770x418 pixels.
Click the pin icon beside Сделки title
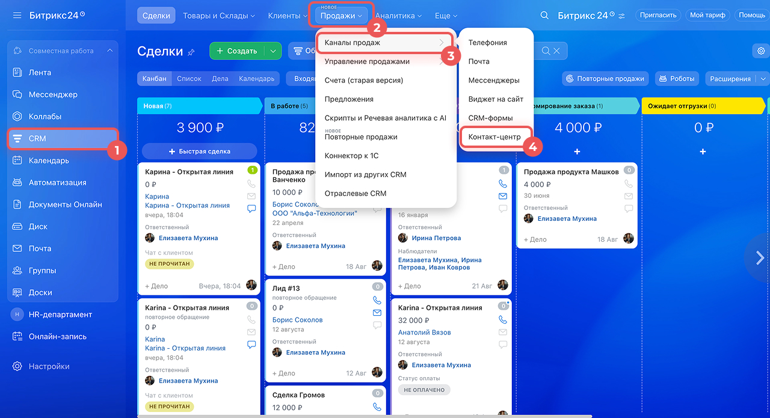pos(191,52)
